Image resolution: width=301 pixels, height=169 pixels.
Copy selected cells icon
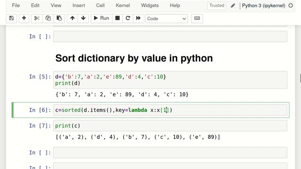click(48, 18)
